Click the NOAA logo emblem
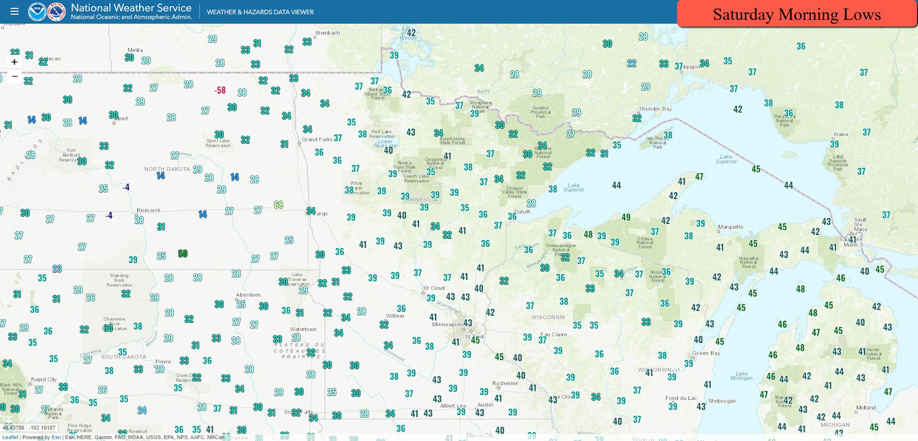Image resolution: width=918 pixels, height=441 pixels. point(37,12)
